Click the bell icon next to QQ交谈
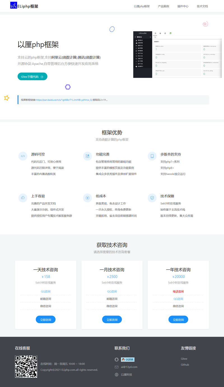The height and width of the screenshot is (387, 224). pos(116,359)
